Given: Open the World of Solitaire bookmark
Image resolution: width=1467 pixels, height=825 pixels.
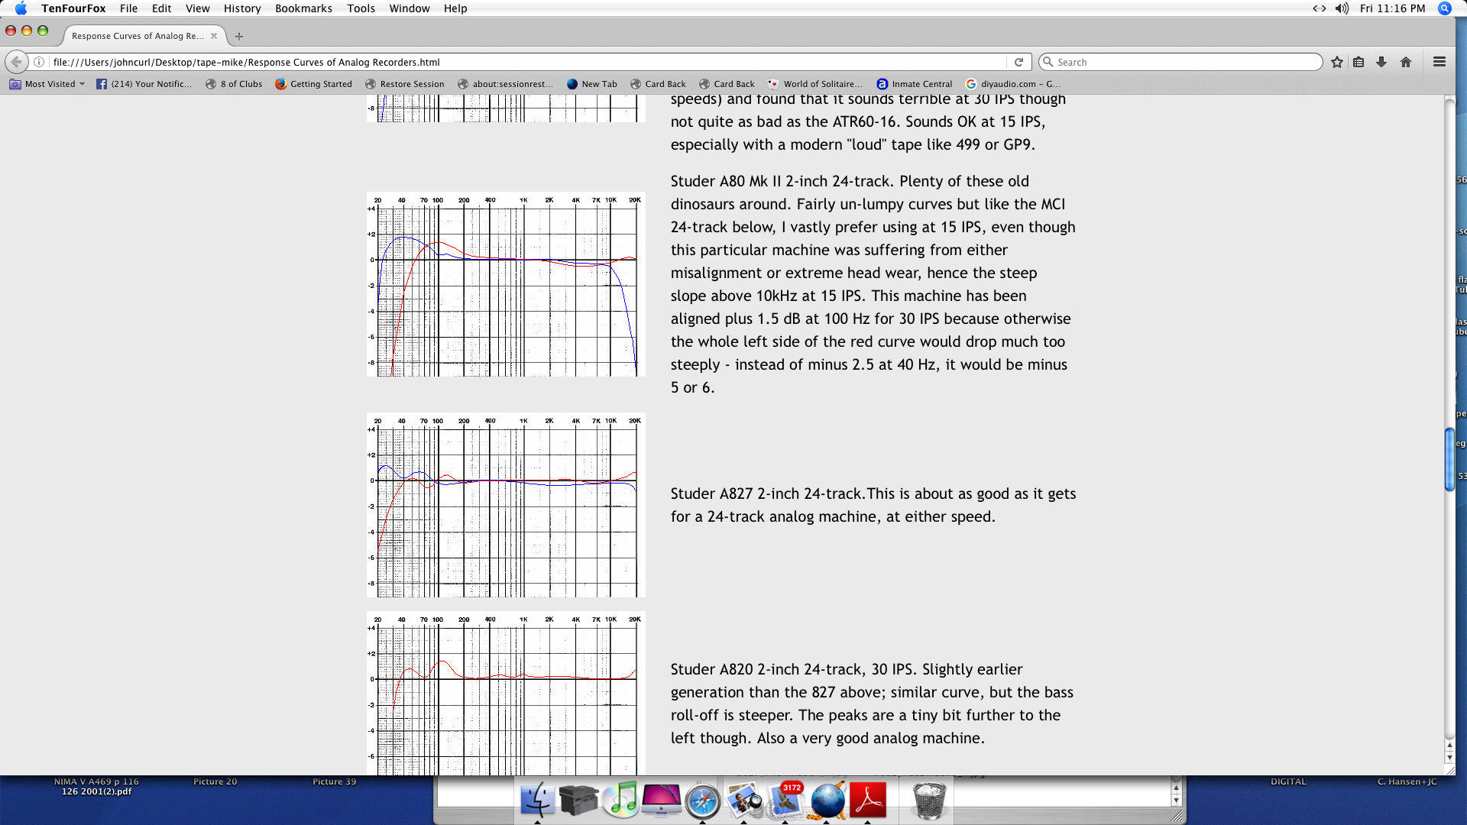Looking at the screenshot, I should click(x=814, y=84).
